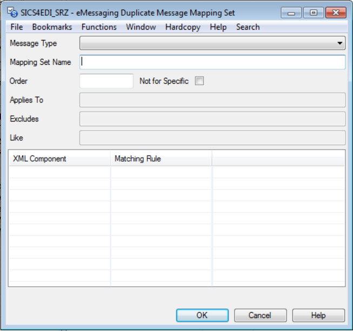
Task: Open the Bookmarks menu
Action: [x=52, y=27]
